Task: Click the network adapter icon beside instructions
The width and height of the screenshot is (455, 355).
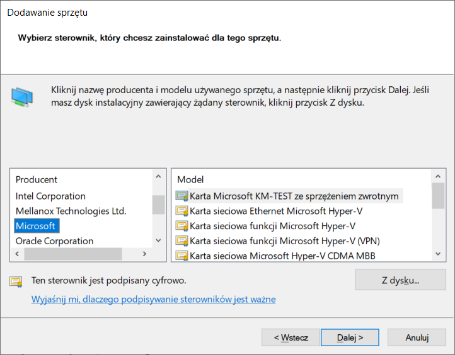Action: [22, 98]
